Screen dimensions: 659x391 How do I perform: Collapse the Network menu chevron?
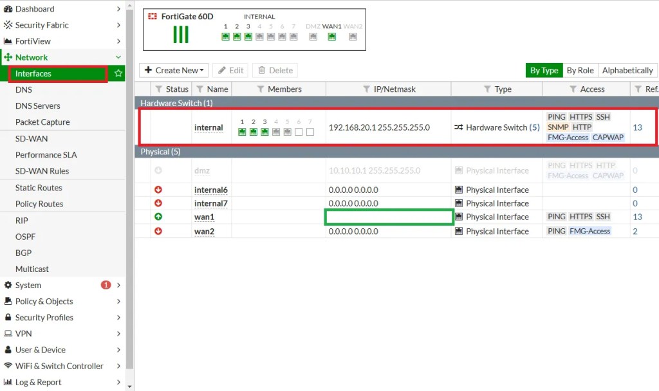coord(118,57)
